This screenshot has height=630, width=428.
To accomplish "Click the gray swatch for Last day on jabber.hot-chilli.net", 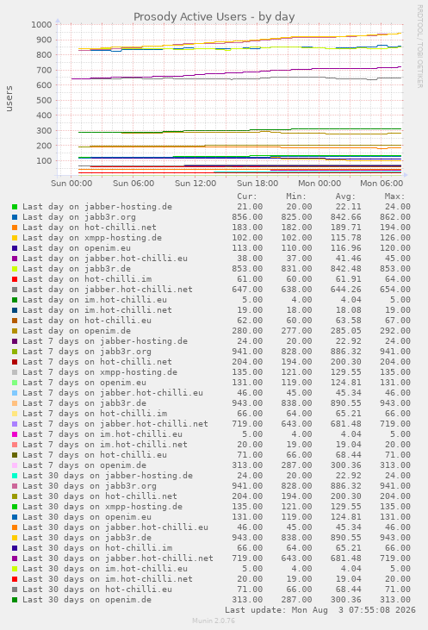I will pos(15,290).
